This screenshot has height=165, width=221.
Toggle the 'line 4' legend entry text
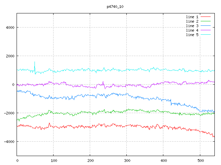(192, 30)
